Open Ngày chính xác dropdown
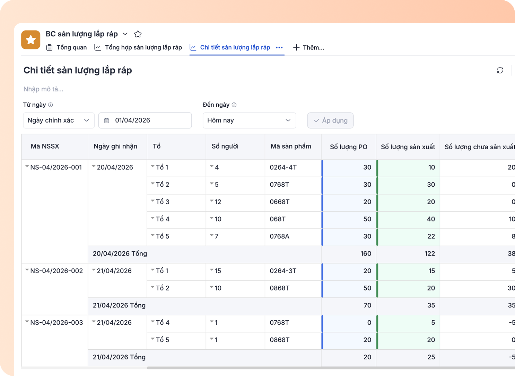This screenshot has width=515, height=376. tap(59, 120)
